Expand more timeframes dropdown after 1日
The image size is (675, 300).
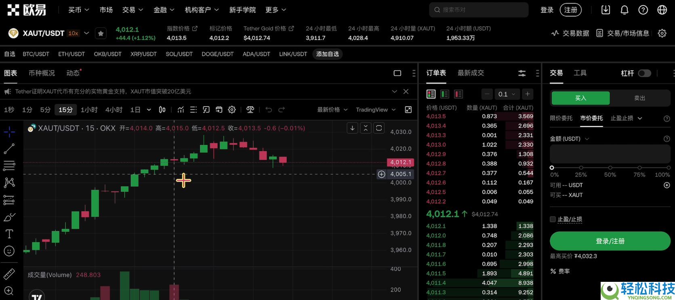(149, 109)
